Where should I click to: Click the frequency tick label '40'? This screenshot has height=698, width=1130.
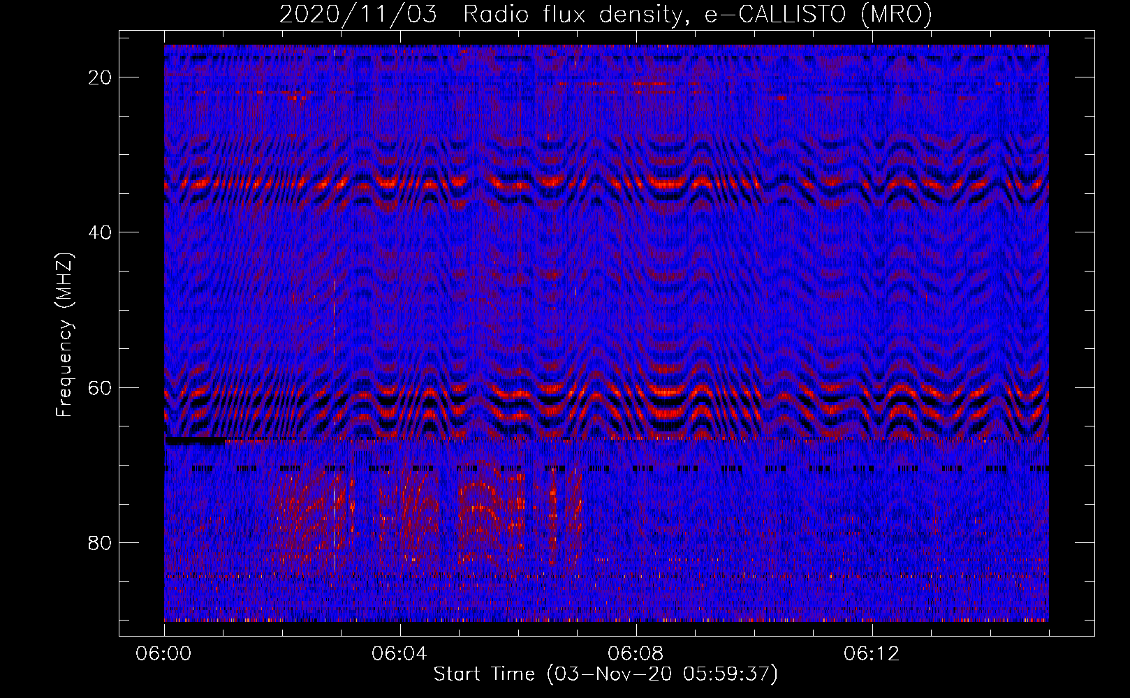[101, 232]
